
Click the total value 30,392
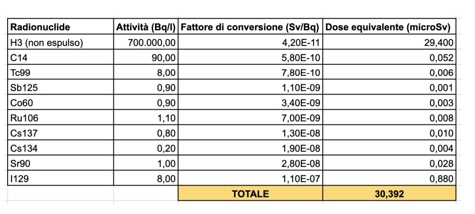pyautogui.click(x=388, y=193)
